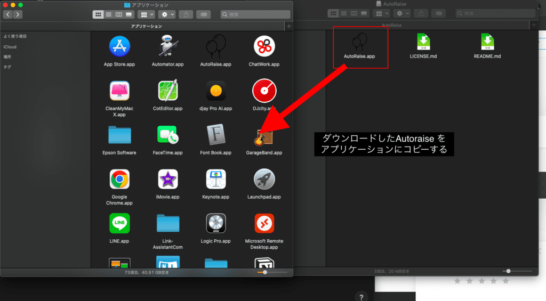Image resolution: width=546 pixels, height=301 pixels.
Task: Open the Link-AssistantCom folder
Action: (167, 223)
